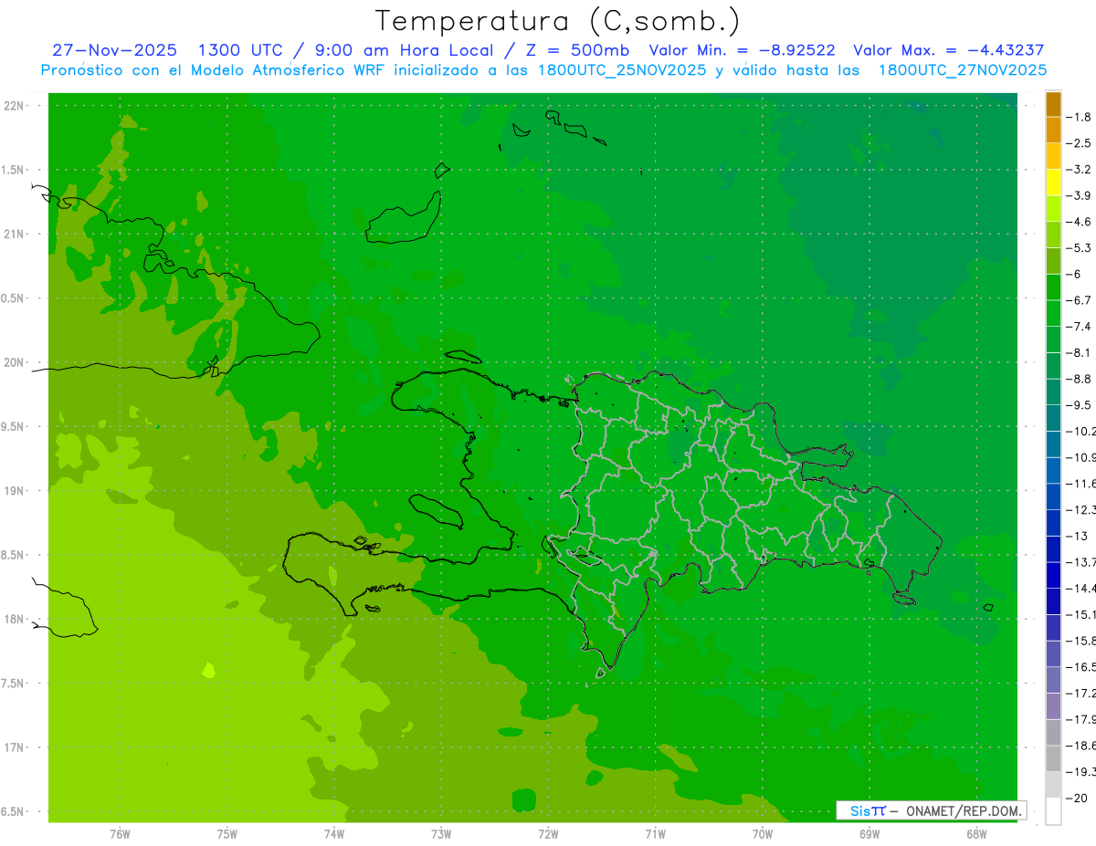The height and width of the screenshot is (846, 1096).
Task: Select the color bar segment between -6 and -6.7
Action: coord(1053,287)
